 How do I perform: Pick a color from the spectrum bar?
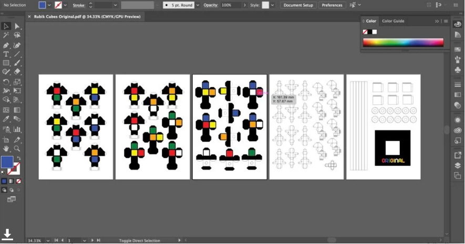point(404,43)
